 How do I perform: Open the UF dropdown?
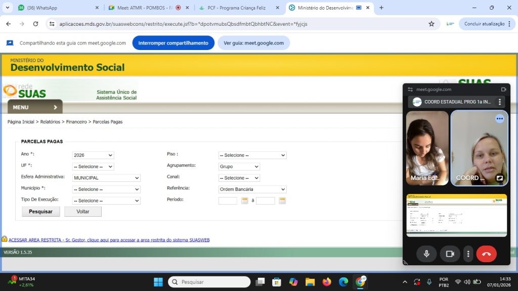point(93,167)
